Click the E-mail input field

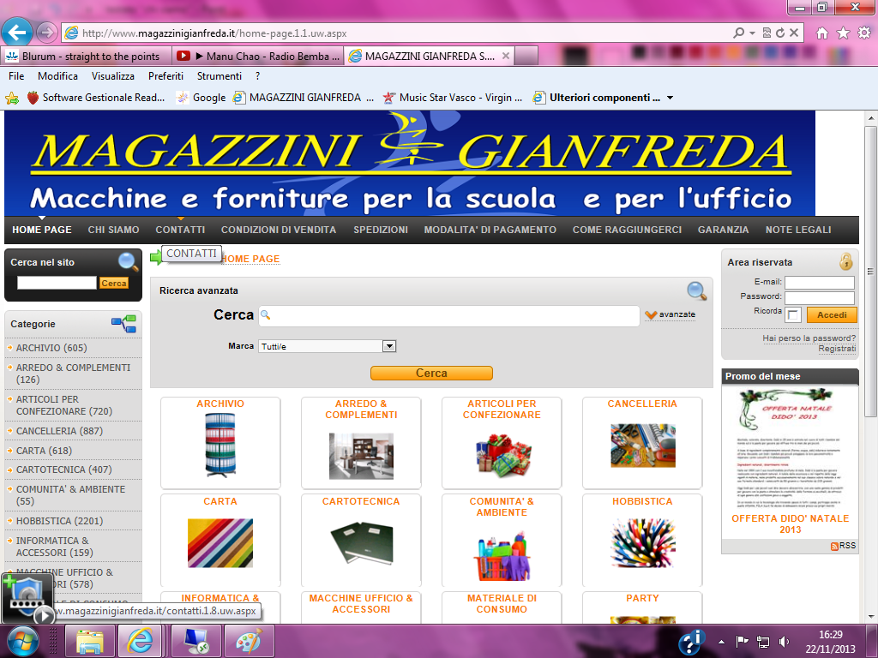pos(820,283)
